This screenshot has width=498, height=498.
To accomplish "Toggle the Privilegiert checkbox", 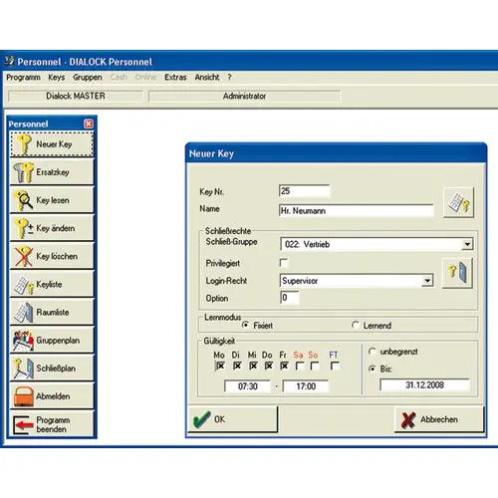I will (284, 263).
